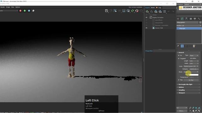
Task: Open the Utilities wrench panel
Action: tap(199, 19)
